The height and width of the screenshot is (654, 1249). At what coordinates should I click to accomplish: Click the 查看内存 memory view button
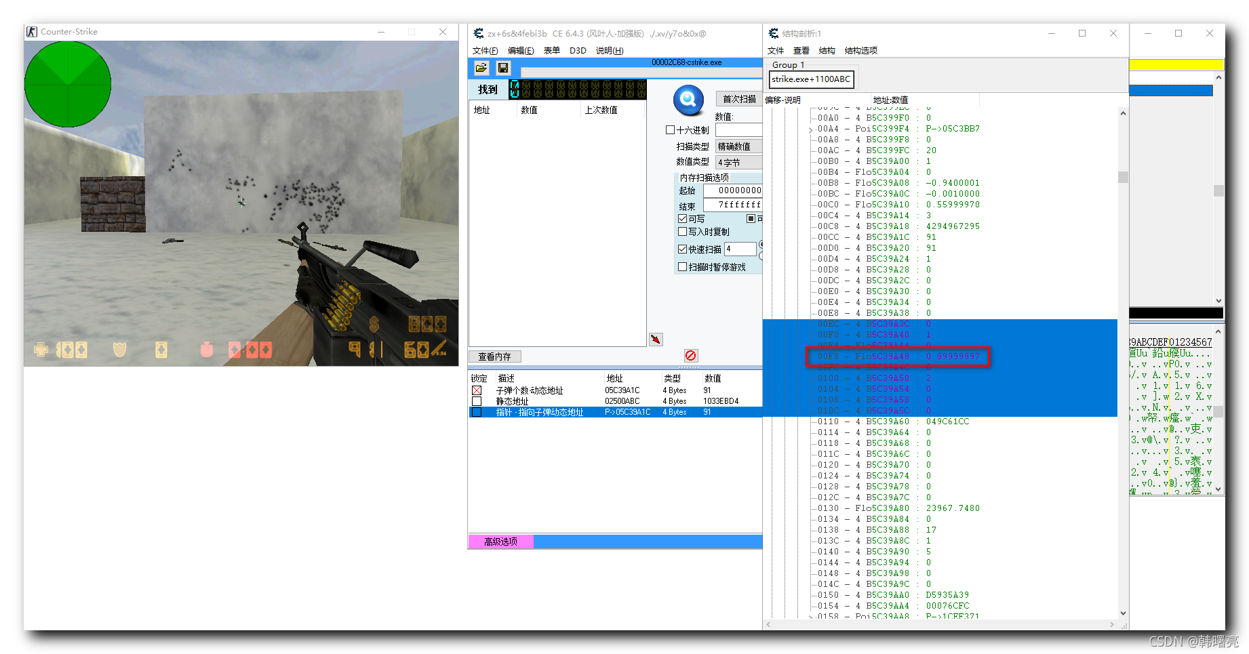click(495, 356)
